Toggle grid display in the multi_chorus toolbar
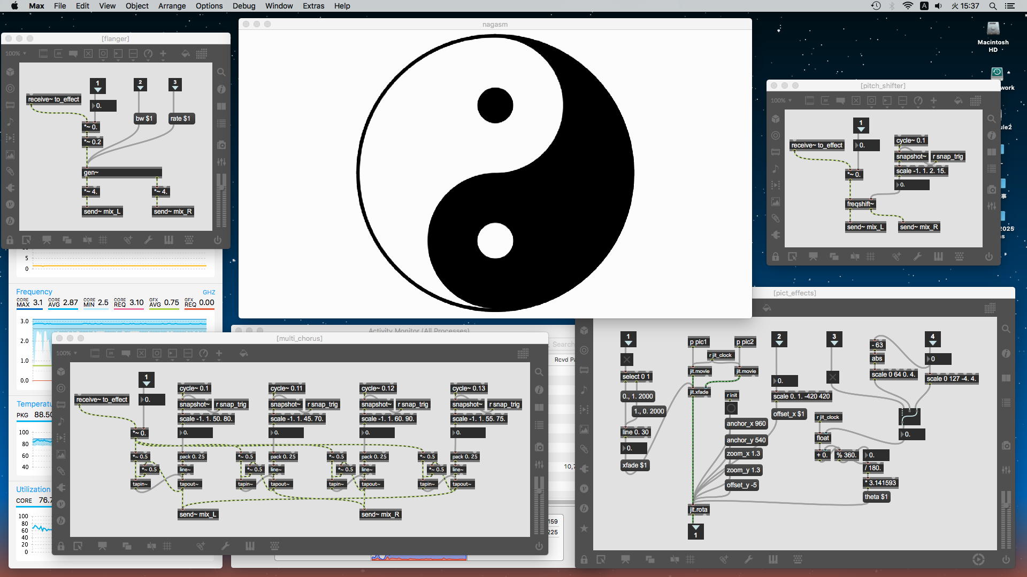Viewport: 1027px width, 577px height. click(167, 546)
